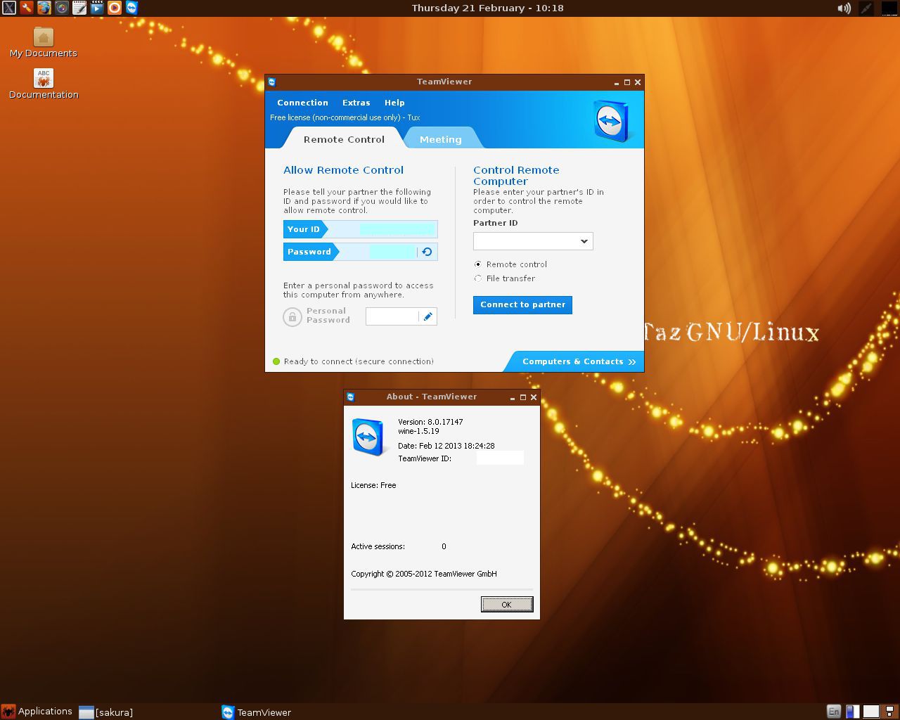Click the Password value field
This screenshot has height=720, width=900.
[x=393, y=252]
